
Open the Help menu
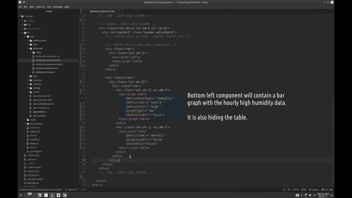coord(67,7)
